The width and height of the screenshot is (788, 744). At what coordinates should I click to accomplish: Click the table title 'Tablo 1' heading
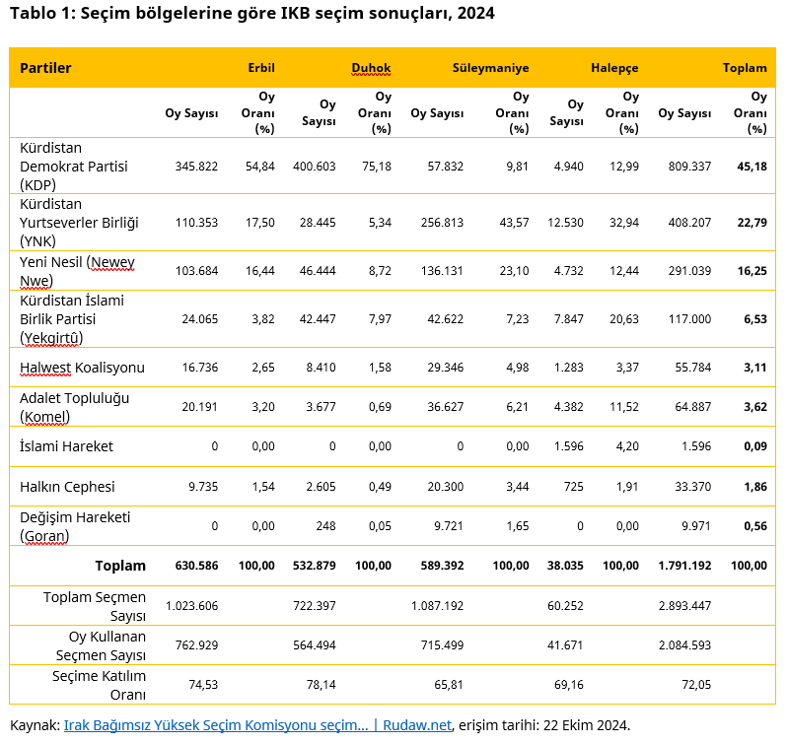pyautogui.click(x=251, y=14)
